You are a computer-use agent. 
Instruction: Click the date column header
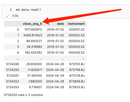(x=61, y=24)
